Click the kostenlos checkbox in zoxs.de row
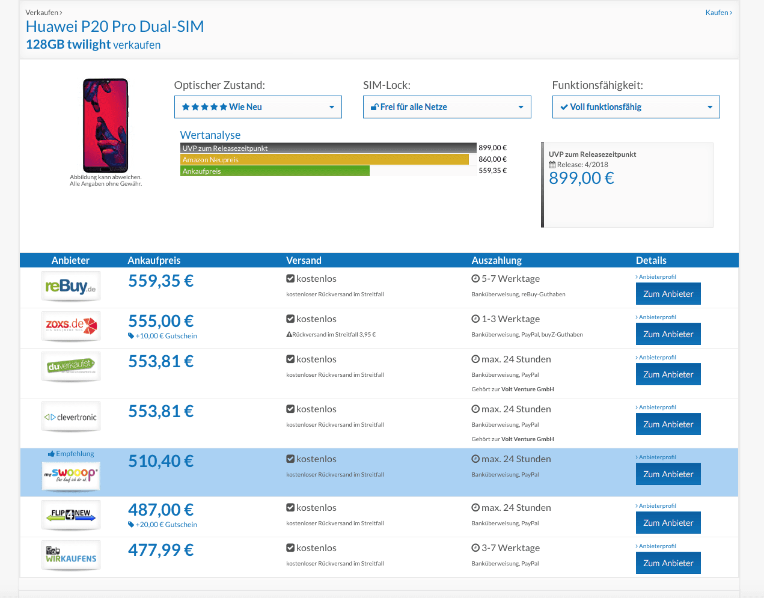 click(290, 319)
